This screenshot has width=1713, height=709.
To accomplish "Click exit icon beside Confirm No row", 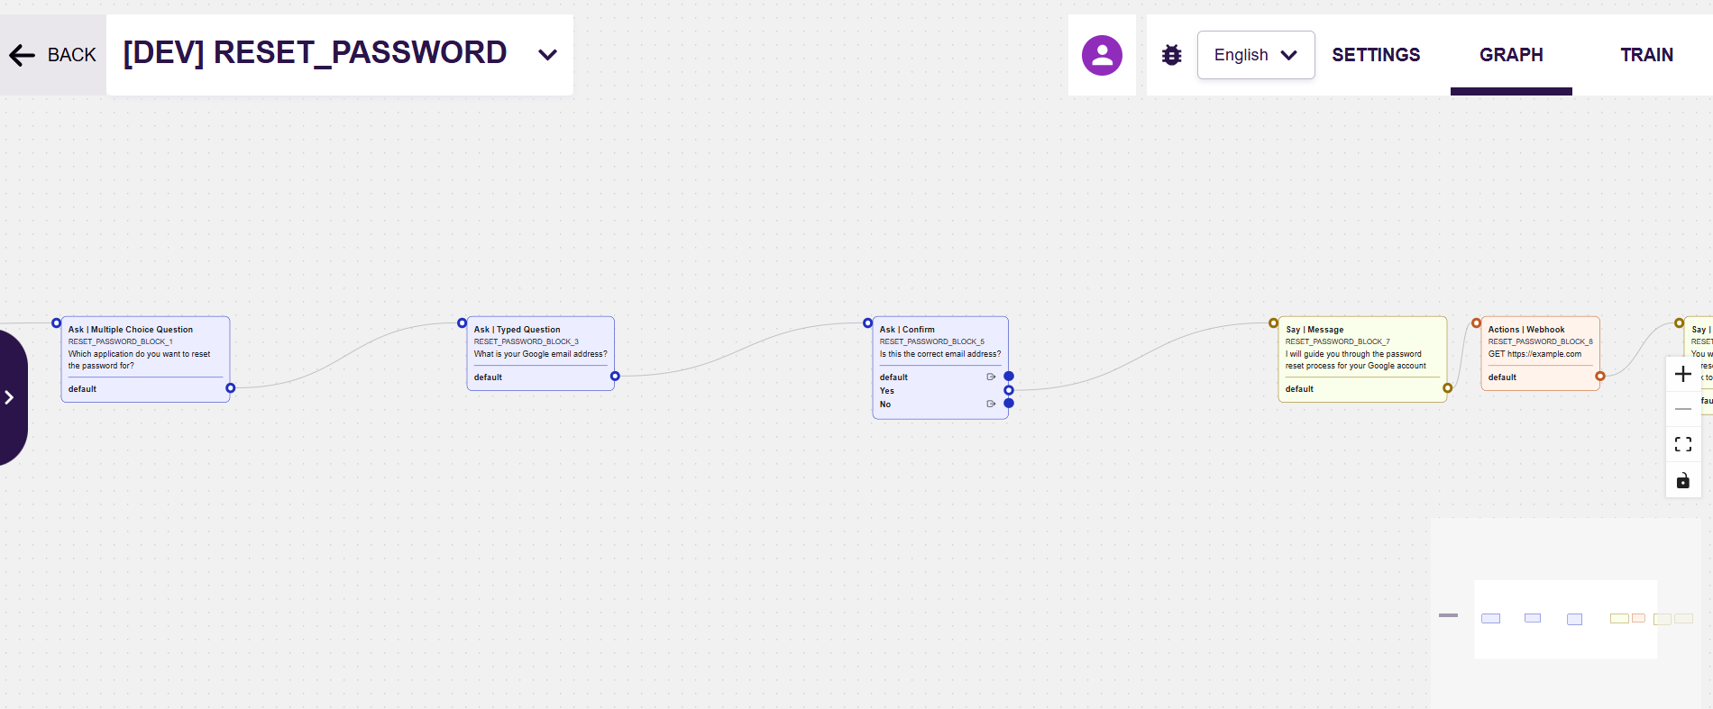I will (x=991, y=404).
